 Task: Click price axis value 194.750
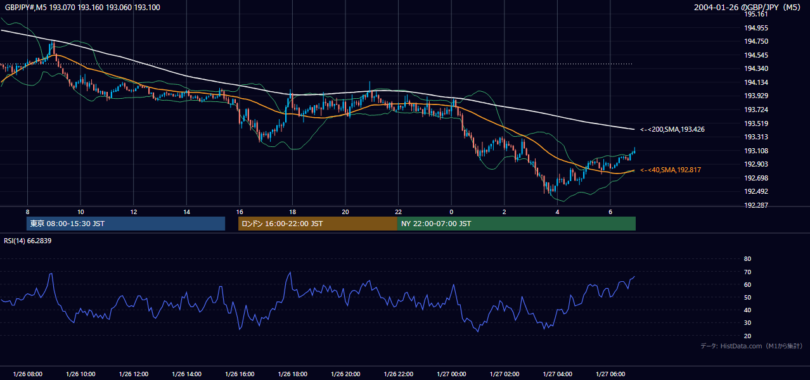(756, 41)
